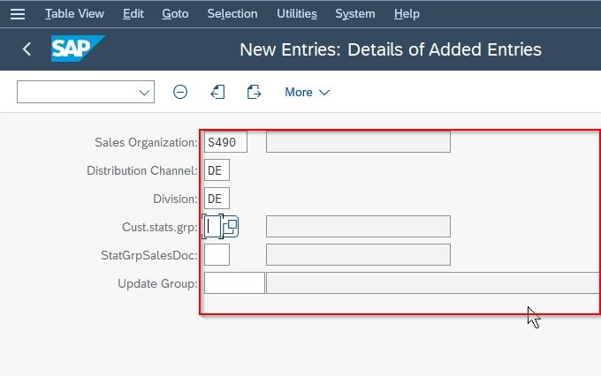601x376 pixels.
Task: Click the Next Entry page icon
Action: (254, 92)
